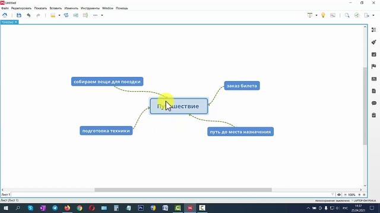Image resolution: width=380 pixels, height=213 pixels.
Task: Open the Outline panel icon in right sidebar
Action: pos(374,30)
